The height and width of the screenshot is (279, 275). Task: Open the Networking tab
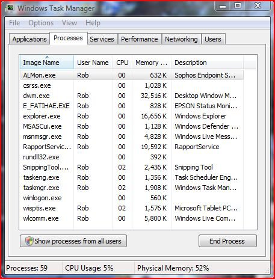point(181,39)
